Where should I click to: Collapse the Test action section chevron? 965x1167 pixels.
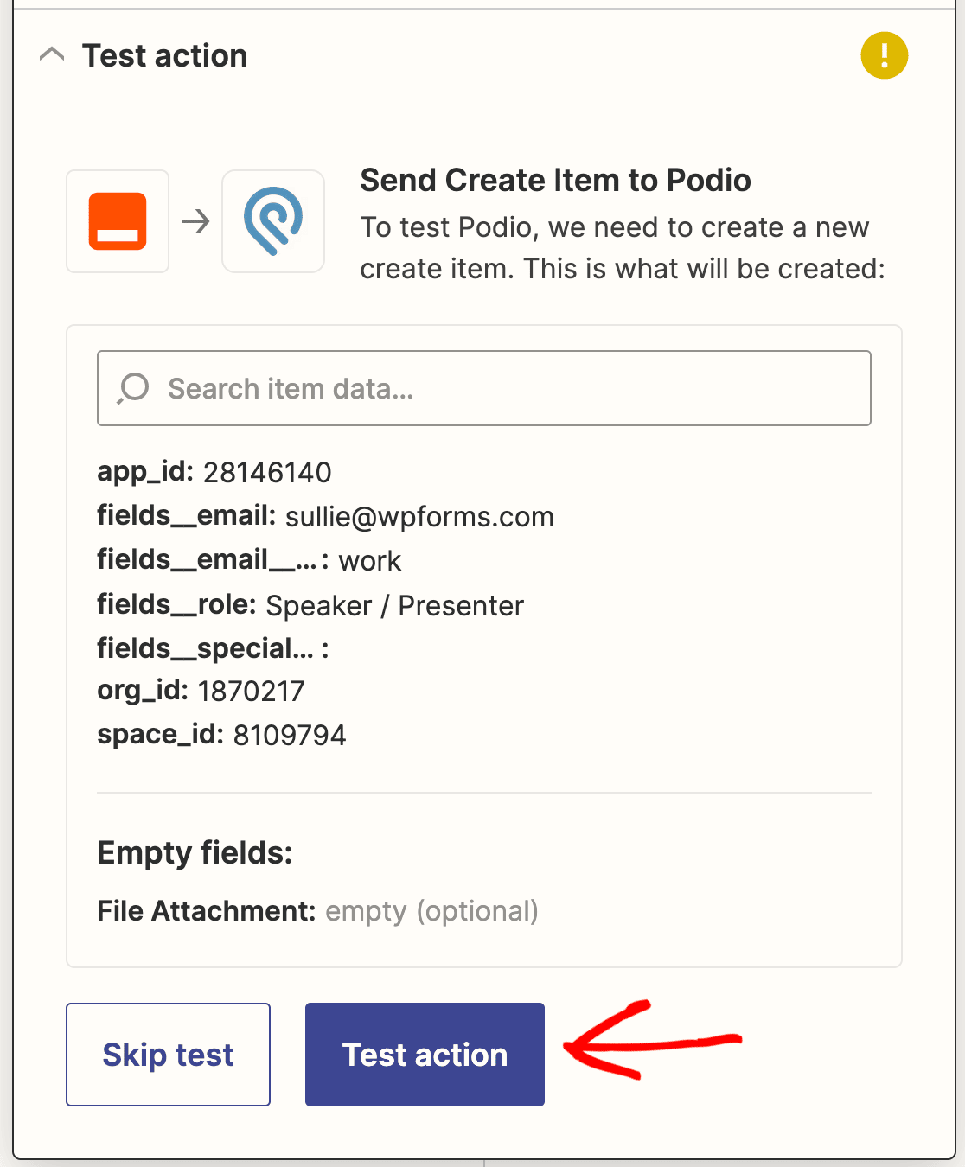(x=52, y=55)
